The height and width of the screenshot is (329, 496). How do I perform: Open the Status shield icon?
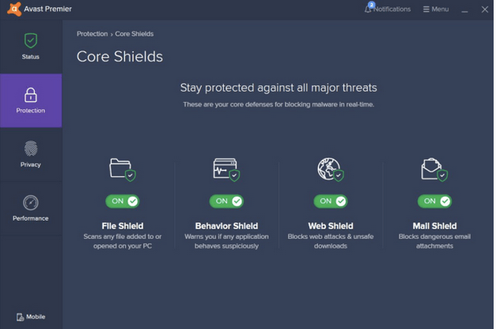pyautogui.click(x=31, y=40)
